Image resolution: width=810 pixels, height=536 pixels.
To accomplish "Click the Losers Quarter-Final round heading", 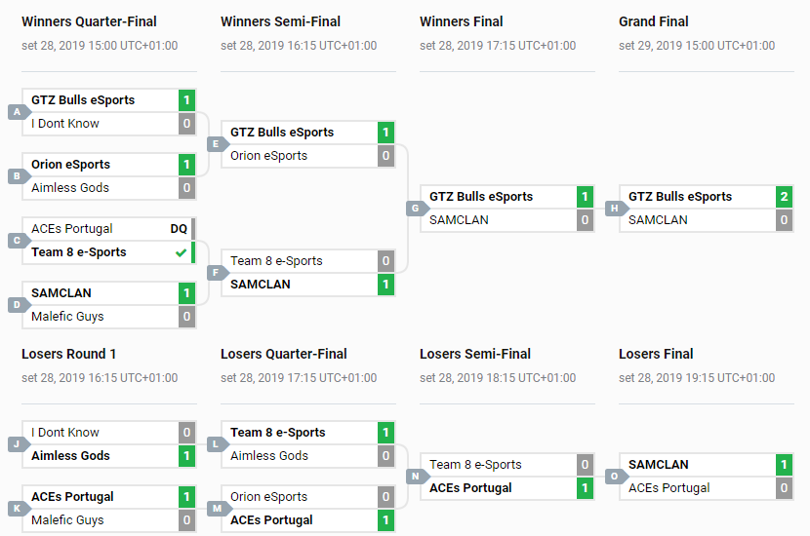I will [284, 354].
